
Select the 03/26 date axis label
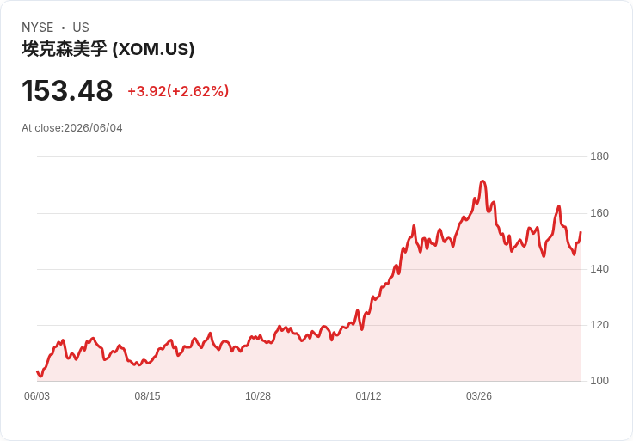click(479, 396)
